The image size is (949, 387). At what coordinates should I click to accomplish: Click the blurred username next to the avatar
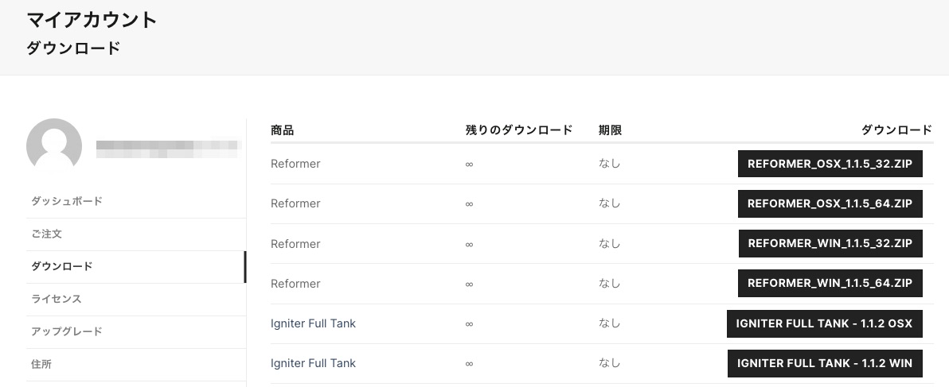click(169, 149)
